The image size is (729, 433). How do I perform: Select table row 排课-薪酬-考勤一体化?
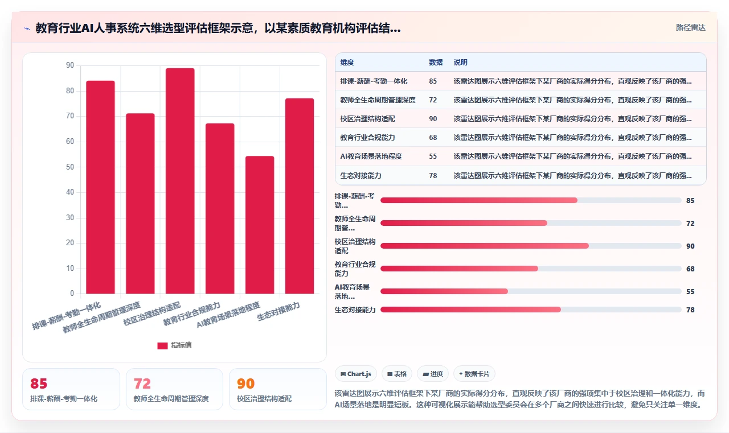(x=521, y=81)
